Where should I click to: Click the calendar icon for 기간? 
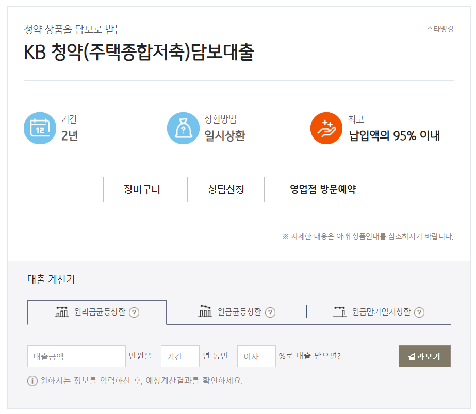[x=40, y=128]
